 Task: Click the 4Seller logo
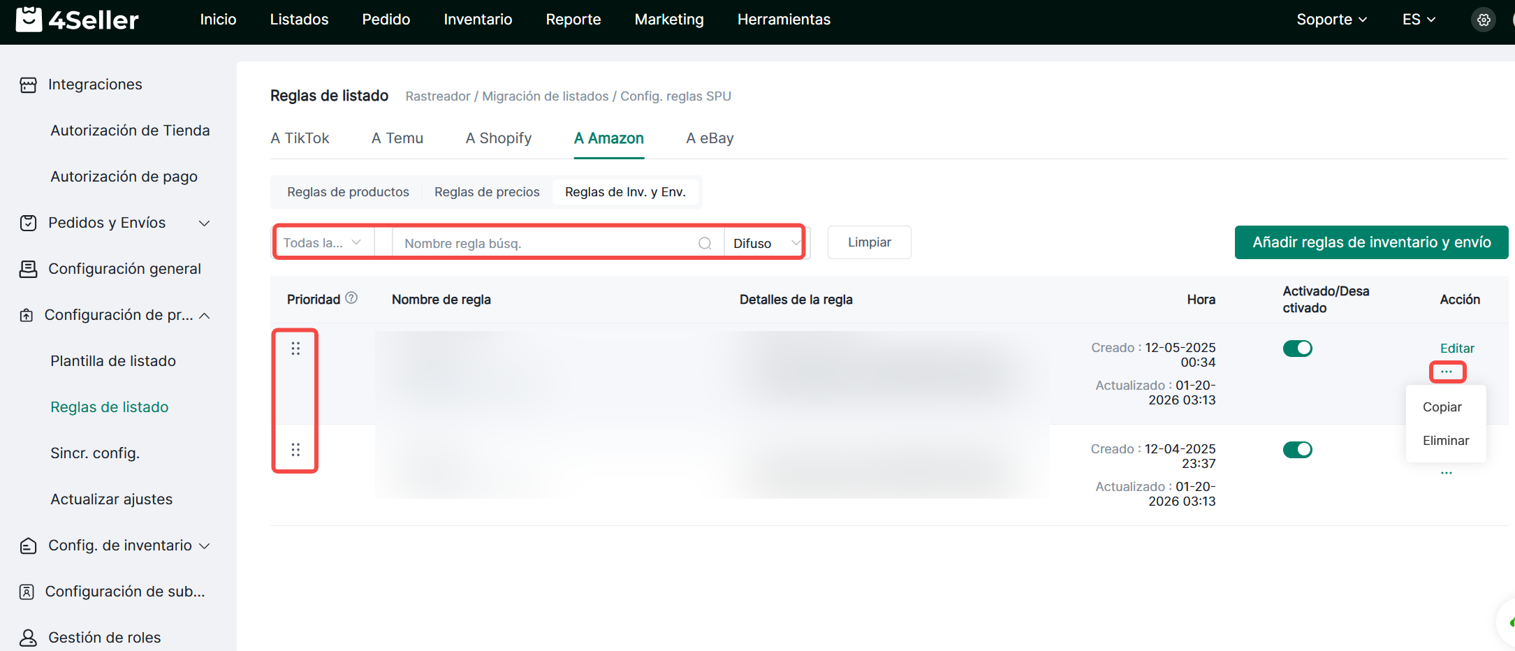tap(77, 20)
